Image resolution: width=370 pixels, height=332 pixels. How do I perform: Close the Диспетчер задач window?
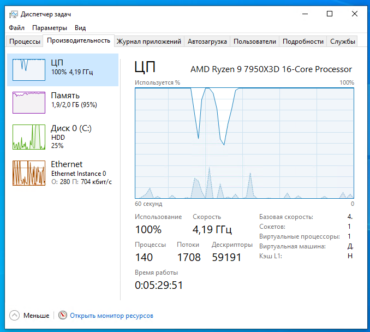click(355, 14)
